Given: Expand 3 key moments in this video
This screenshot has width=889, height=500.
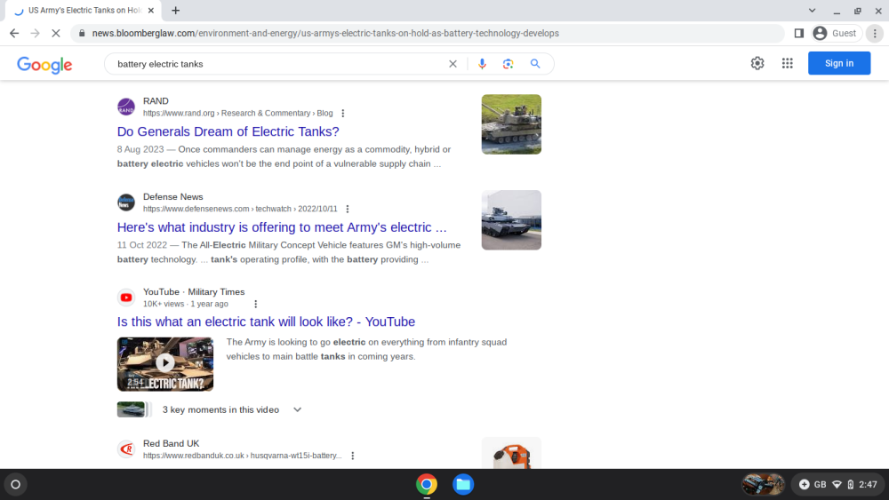Looking at the screenshot, I should pos(297,409).
